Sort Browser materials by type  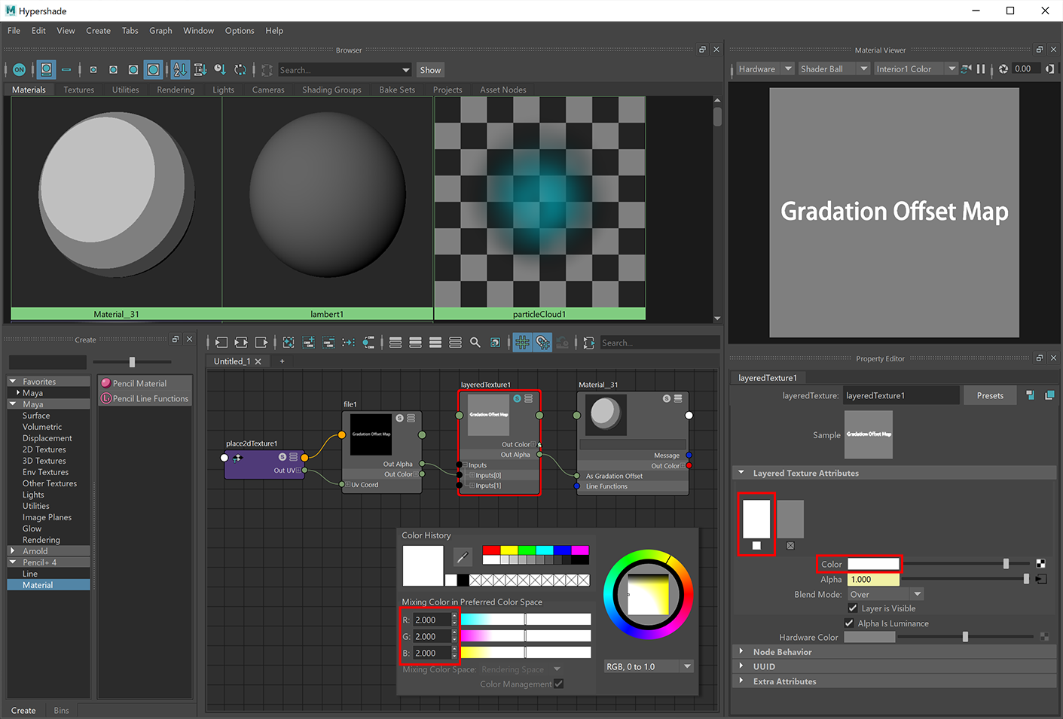200,69
